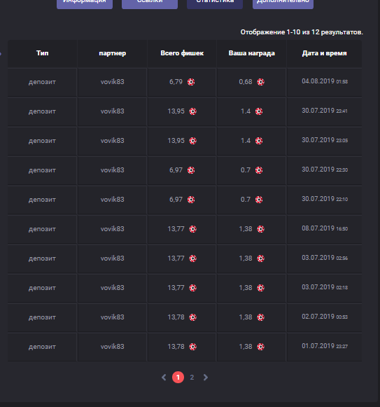Click reward chip icon in 08.07.2019 16:50 row

(x=260, y=229)
